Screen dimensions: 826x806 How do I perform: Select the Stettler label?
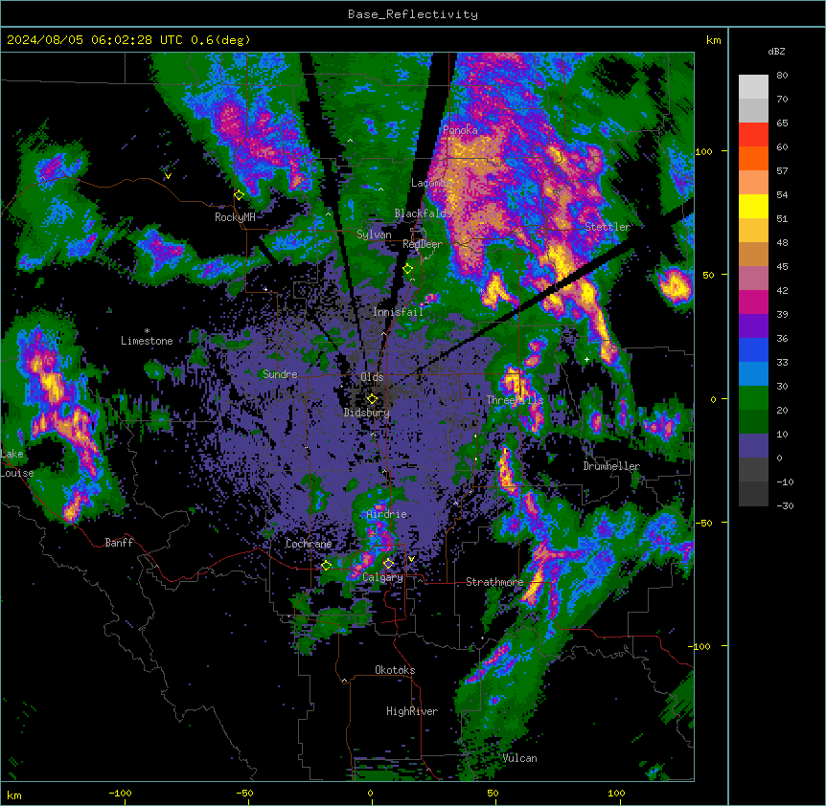608,227
